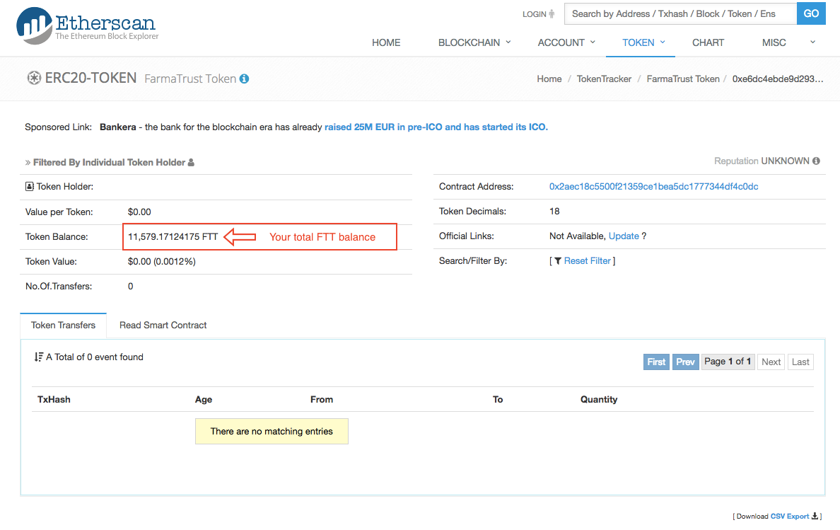Screen dimensions: 840x530
Task: Click the Age column header
Action: point(204,400)
